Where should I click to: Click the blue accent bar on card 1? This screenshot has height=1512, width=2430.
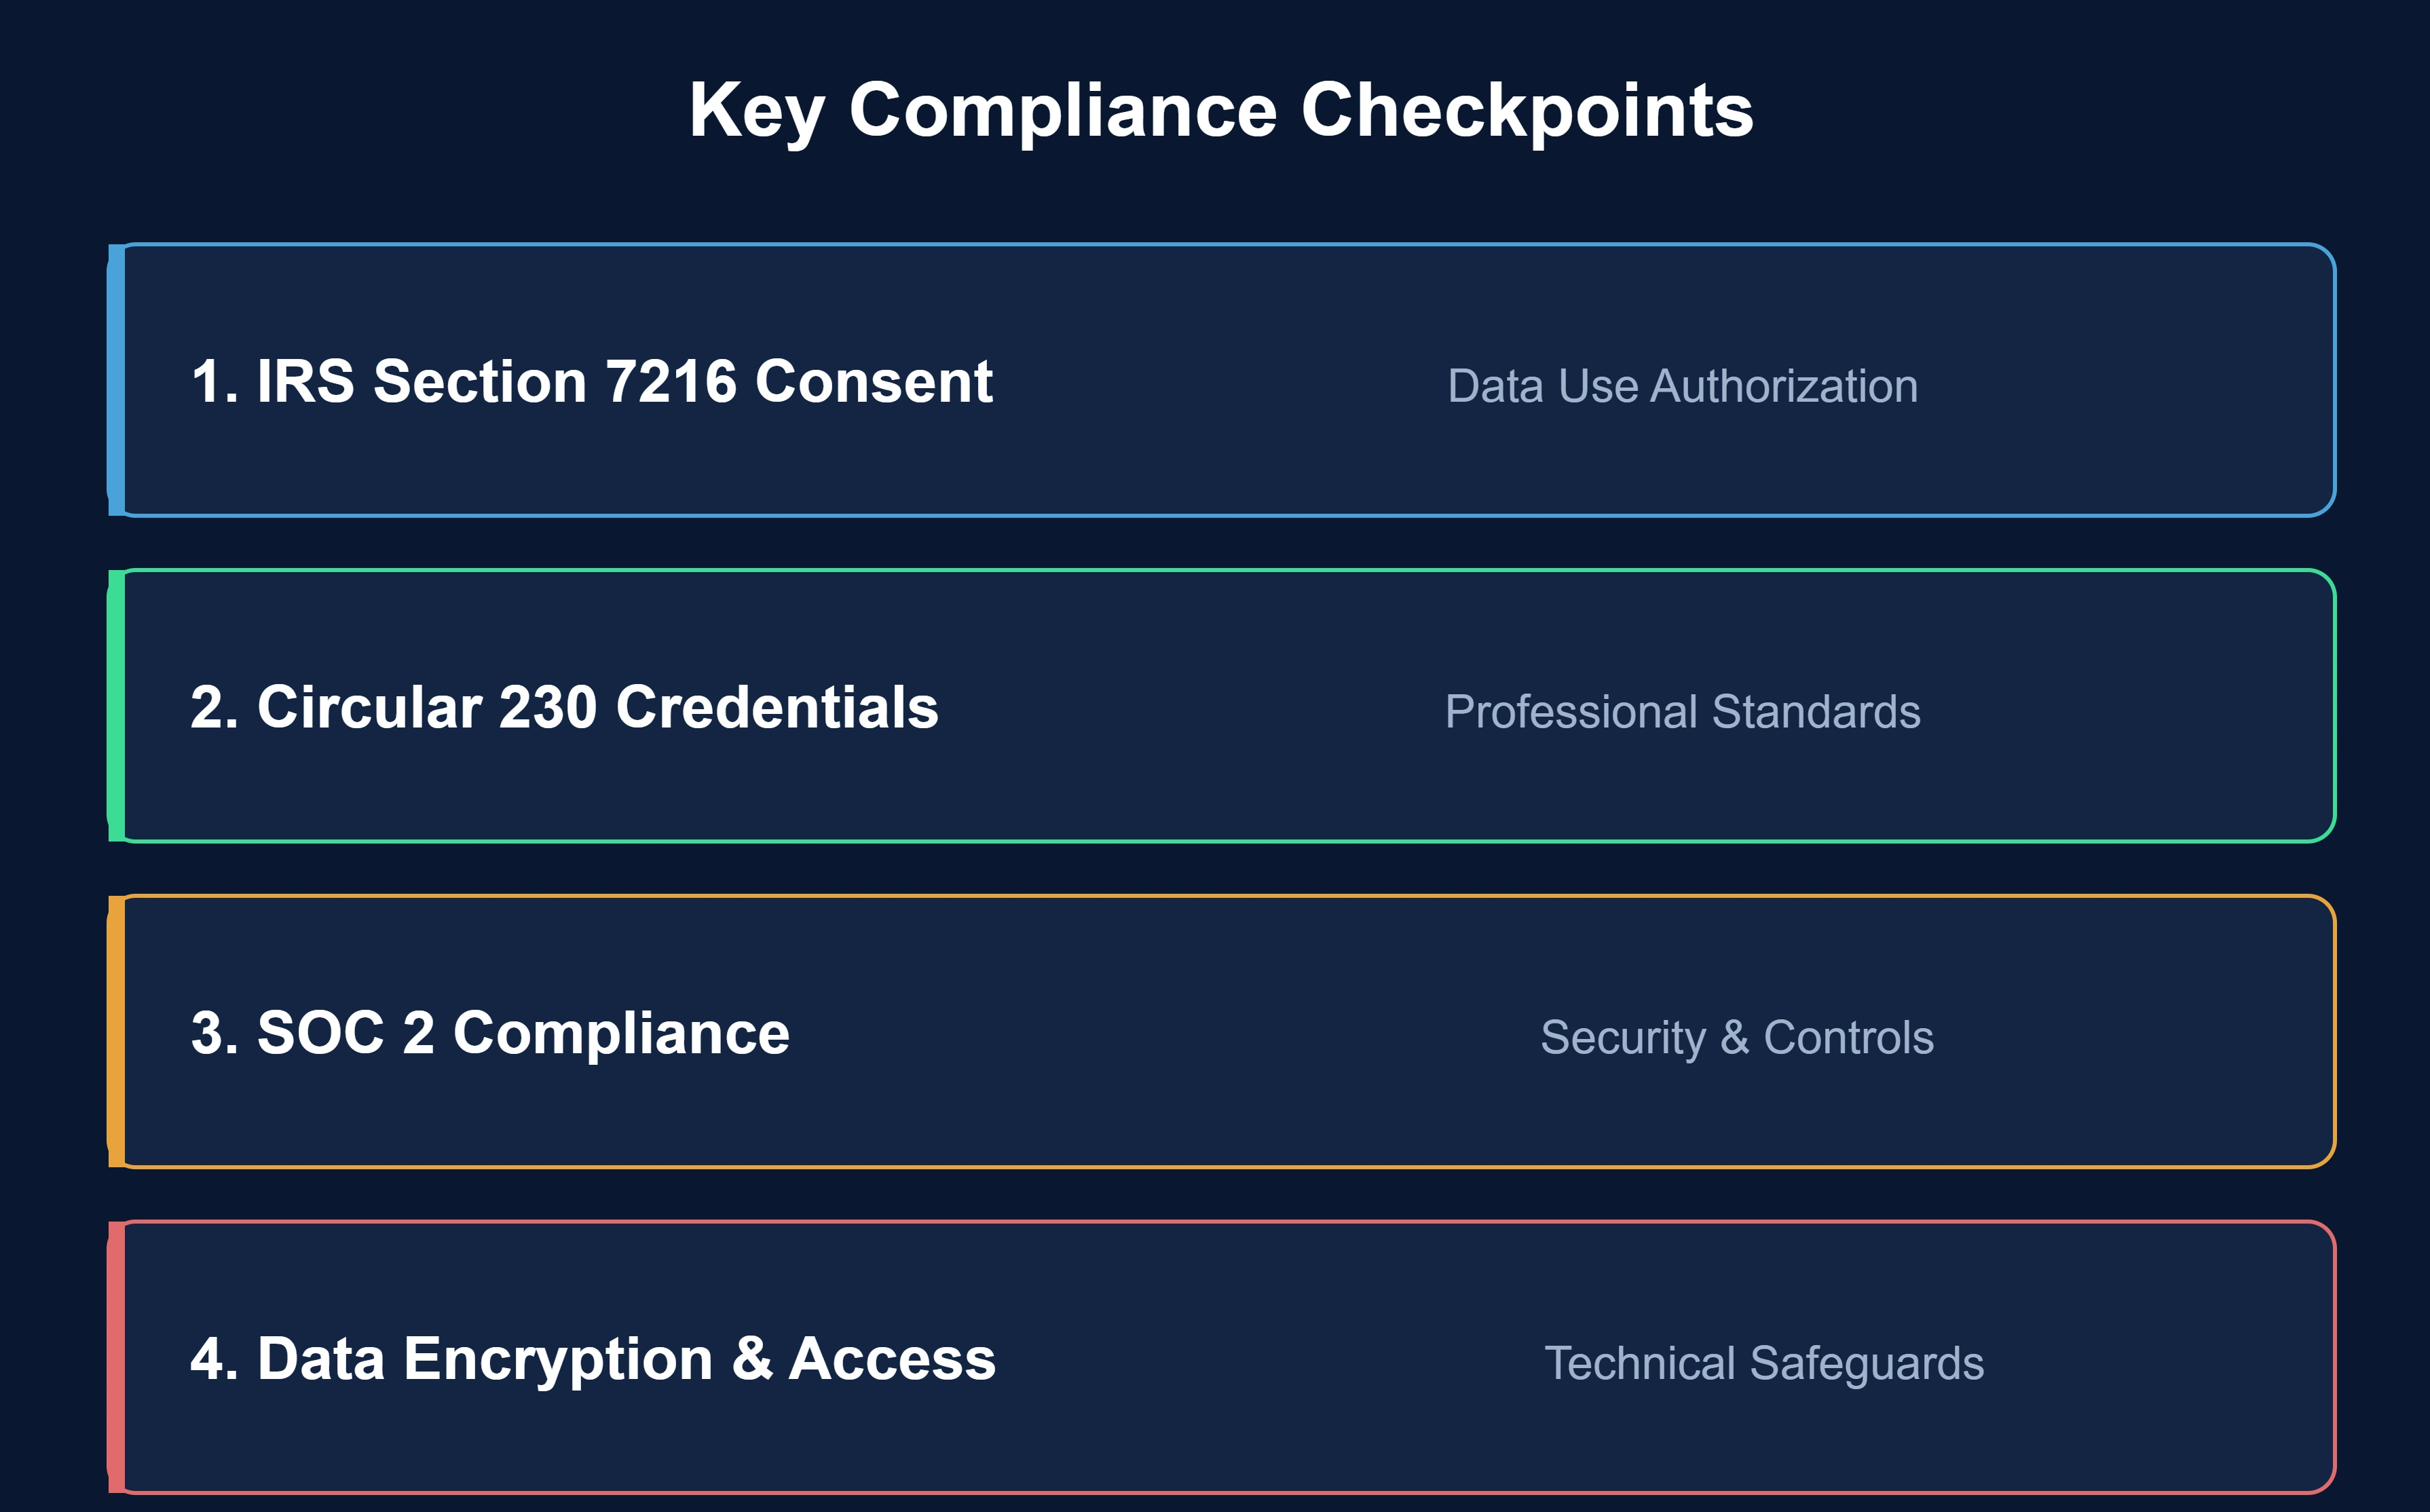(117, 380)
